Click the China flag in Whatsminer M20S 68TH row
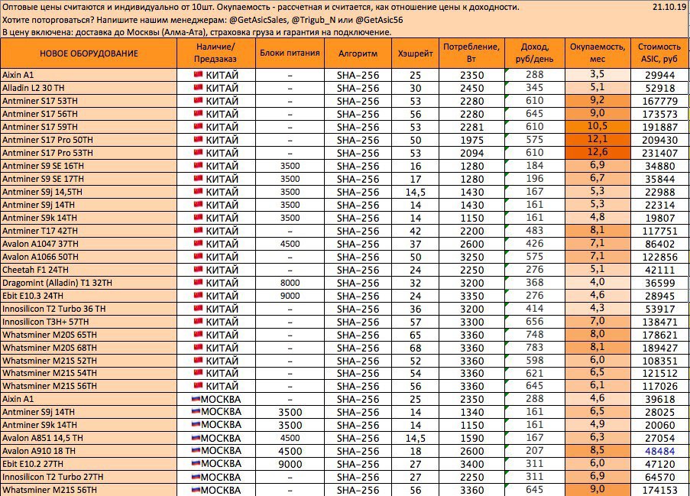The height and width of the screenshot is (496, 690). click(x=198, y=347)
